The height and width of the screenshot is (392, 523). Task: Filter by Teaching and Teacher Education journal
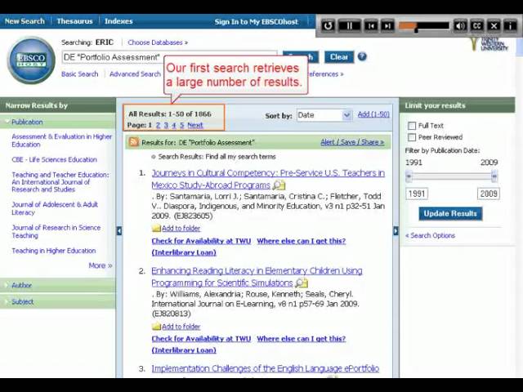pyautogui.click(x=60, y=182)
